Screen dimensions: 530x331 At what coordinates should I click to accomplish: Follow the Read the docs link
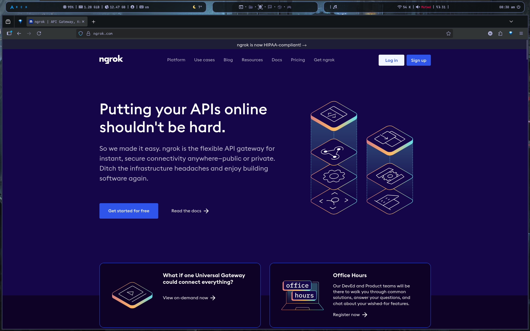click(190, 211)
